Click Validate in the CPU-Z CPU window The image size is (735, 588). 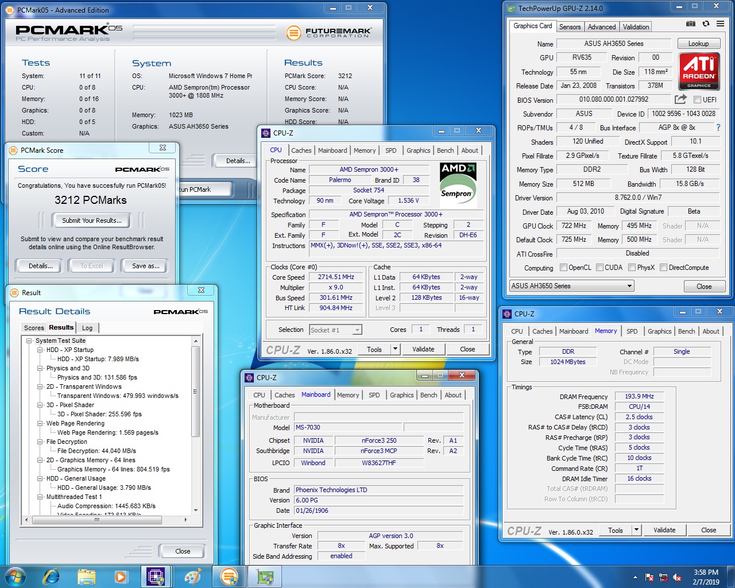point(423,349)
